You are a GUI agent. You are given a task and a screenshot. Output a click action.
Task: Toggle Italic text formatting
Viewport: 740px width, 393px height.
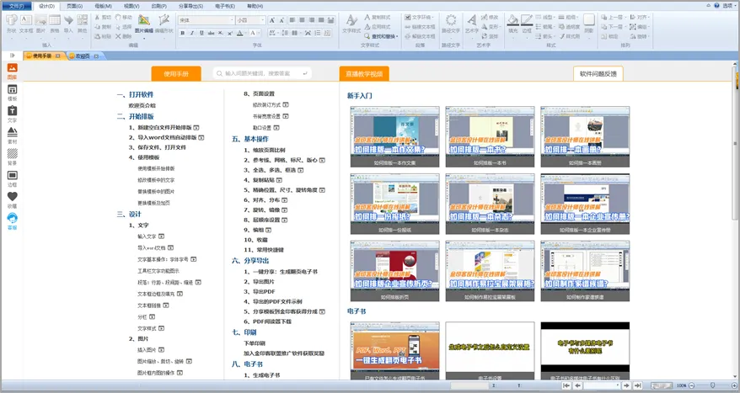(x=191, y=33)
